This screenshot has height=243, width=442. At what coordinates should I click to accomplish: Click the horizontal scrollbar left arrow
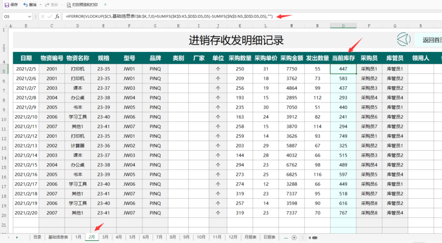click(x=309, y=238)
